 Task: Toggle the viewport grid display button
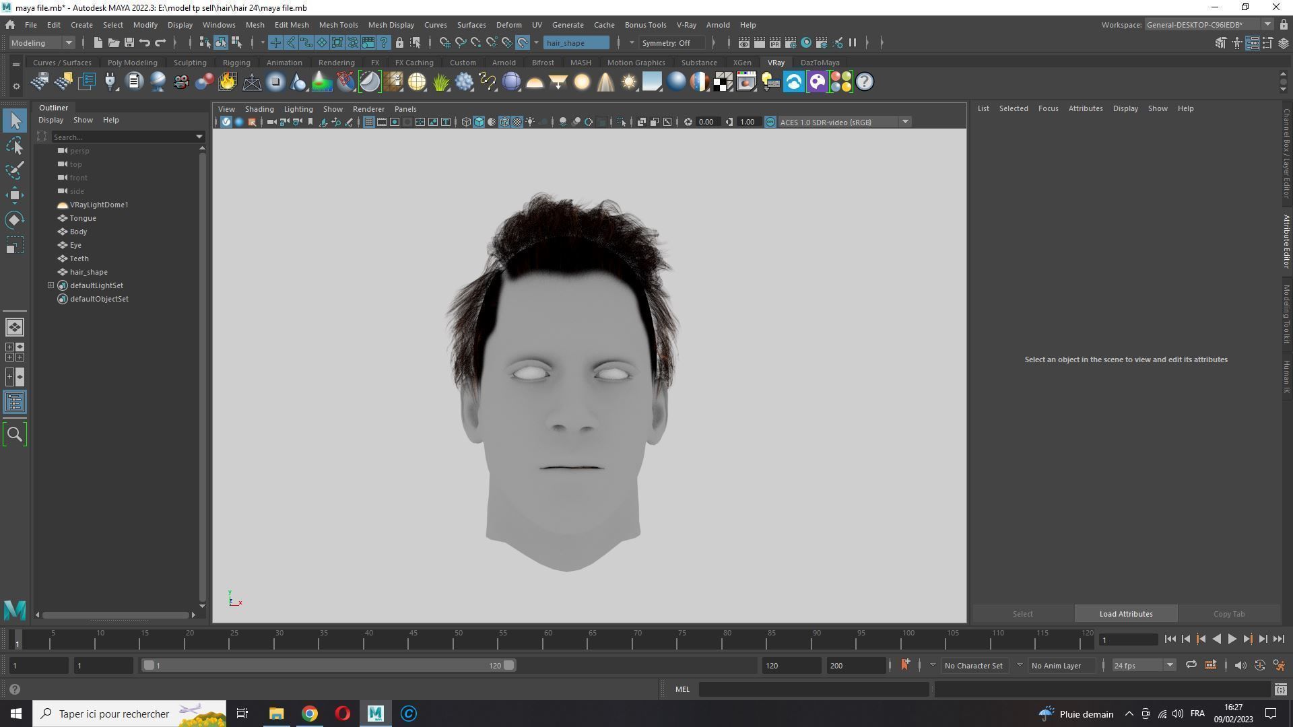368,122
